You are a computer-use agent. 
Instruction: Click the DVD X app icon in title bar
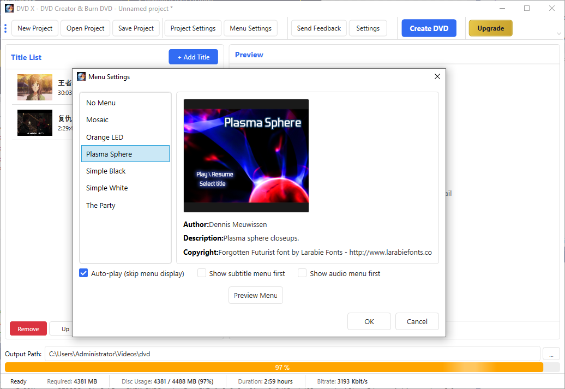tap(9, 8)
